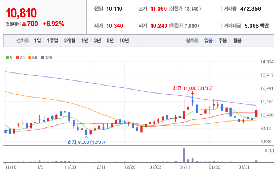Select the 3개월 chart period
274x170 pixels.
pos(70,41)
